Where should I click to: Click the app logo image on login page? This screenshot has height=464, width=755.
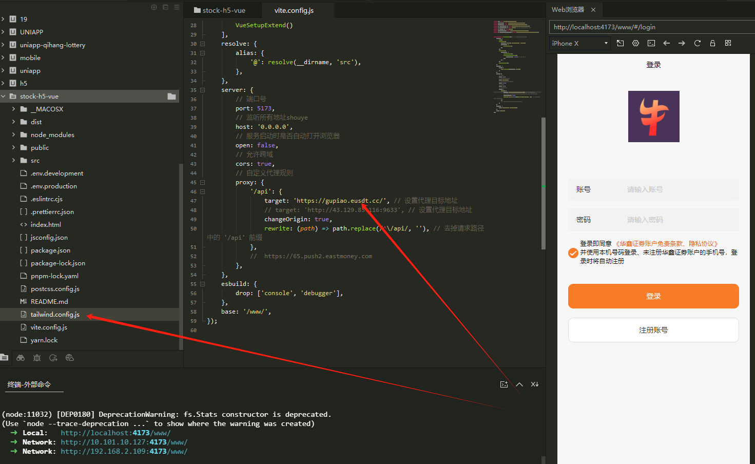(x=653, y=117)
